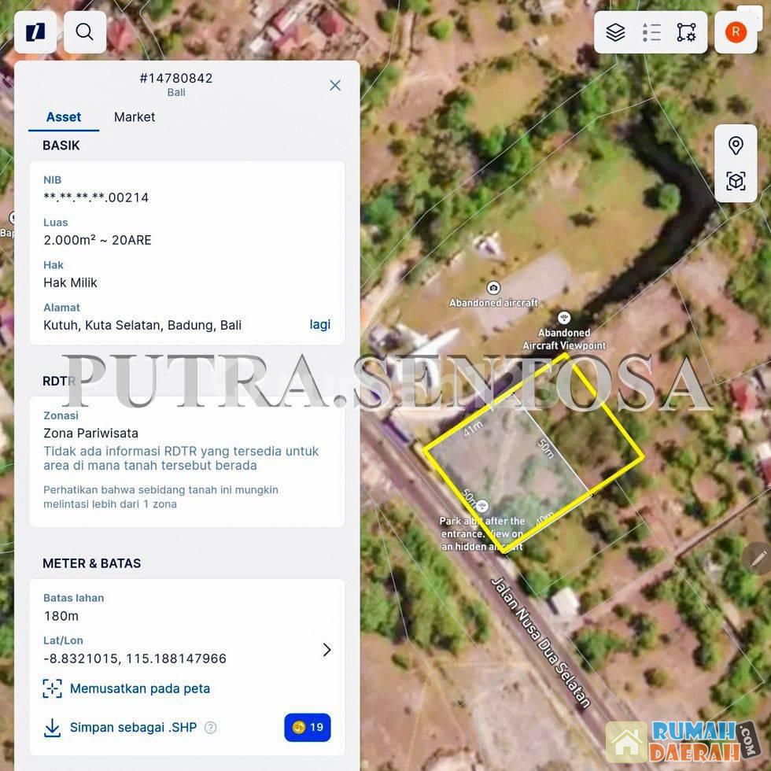Click the help icon beside .SHP
Image resolution: width=771 pixels, height=771 pixels.
click(x=211, y=728)
